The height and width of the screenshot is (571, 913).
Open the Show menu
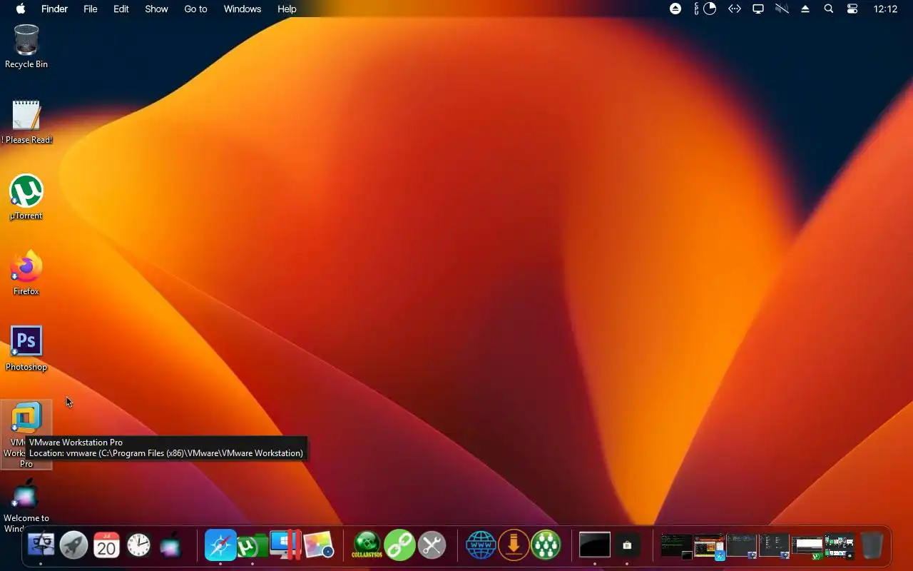[x=156, y=9]
